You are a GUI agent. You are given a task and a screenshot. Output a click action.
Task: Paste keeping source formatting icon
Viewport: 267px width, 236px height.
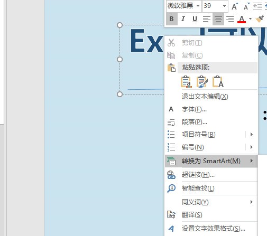pos(202,82)
